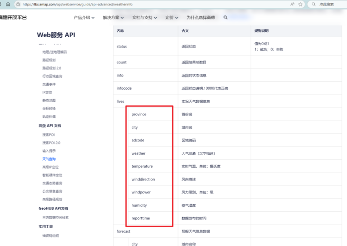
Task: Expand the 解决方案 dropdown chevron
Action: pos(122,18)
